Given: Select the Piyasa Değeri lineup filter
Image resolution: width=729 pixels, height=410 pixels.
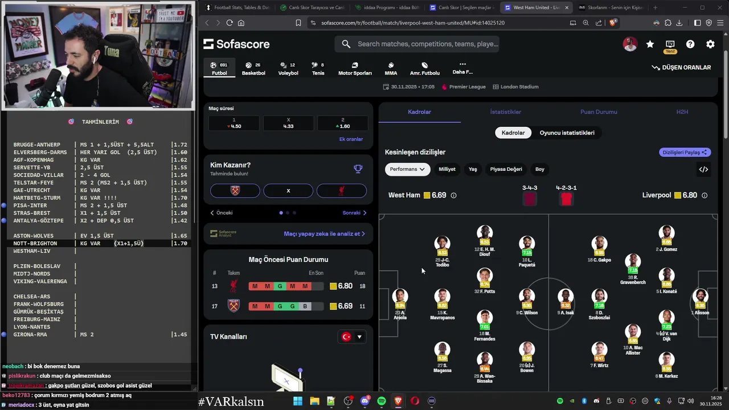Looking at the screenshot, I should (506, 169).
